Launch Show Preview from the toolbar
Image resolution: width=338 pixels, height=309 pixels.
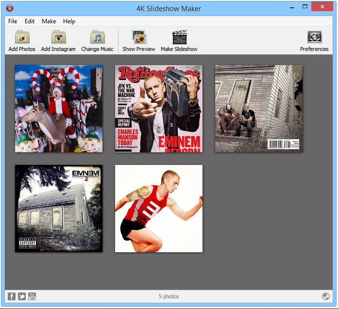click(x=139, y=38)
